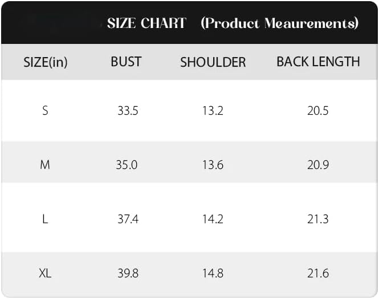
Task: Click the S size row label
Action: tap(45, 111)
